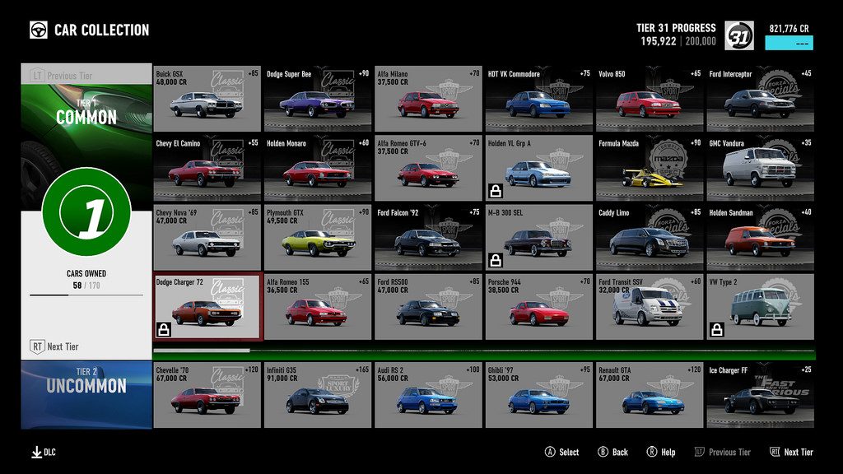Click the lock icon on Dodge Charger 72
843x474 pixels.
coord(164,329)
